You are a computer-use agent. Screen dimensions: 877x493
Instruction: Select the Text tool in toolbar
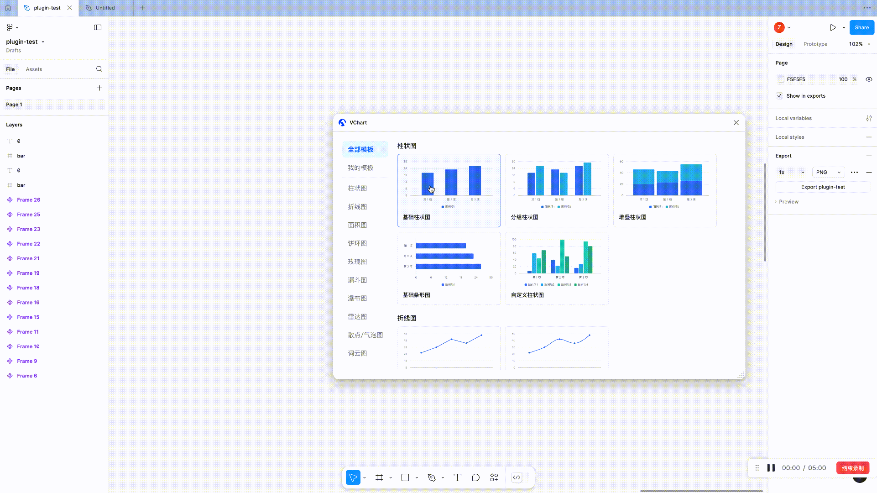457,477
